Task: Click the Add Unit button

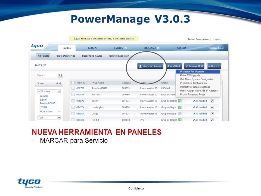Action: [174, 66]
